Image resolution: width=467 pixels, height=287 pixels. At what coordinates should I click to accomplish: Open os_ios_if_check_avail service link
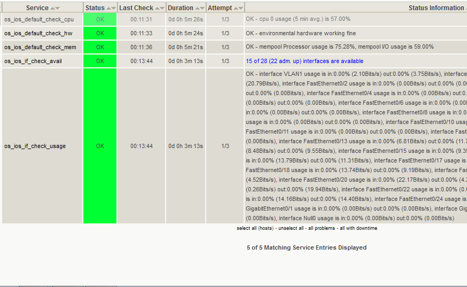(33, 61)
